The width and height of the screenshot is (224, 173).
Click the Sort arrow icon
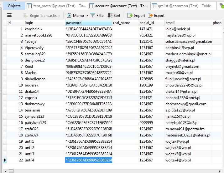pos(110,15)
